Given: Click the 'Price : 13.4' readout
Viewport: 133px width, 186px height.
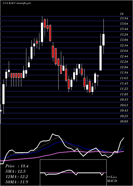Looking at the screenshot, I should (x=17, y=166).
